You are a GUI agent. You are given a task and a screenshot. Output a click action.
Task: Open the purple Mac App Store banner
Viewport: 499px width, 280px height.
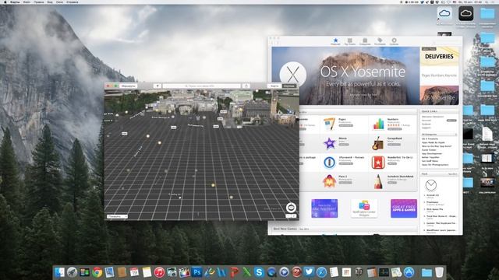324,208
